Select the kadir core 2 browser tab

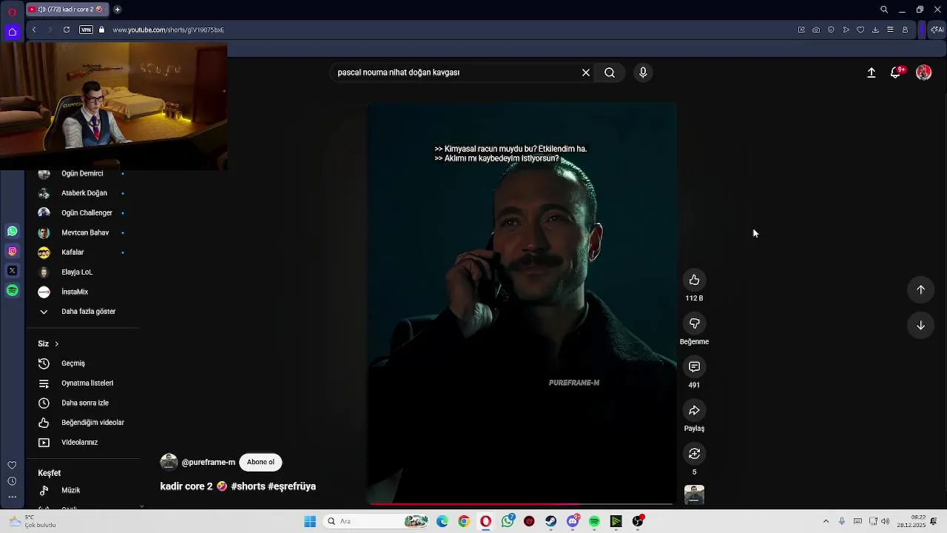(x=67, y=10)
